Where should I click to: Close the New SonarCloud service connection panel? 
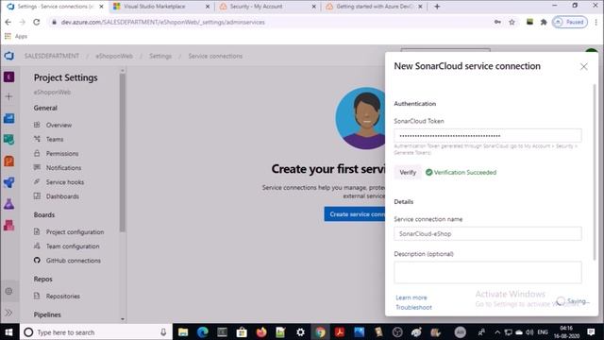click(x=583, y=67)
